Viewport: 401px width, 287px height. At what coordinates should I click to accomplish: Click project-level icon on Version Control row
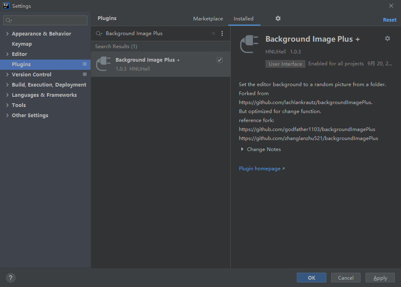tap(85, 74)
